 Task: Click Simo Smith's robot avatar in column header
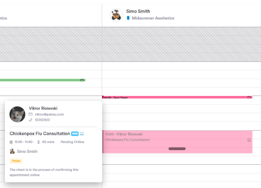pos(116,15)
